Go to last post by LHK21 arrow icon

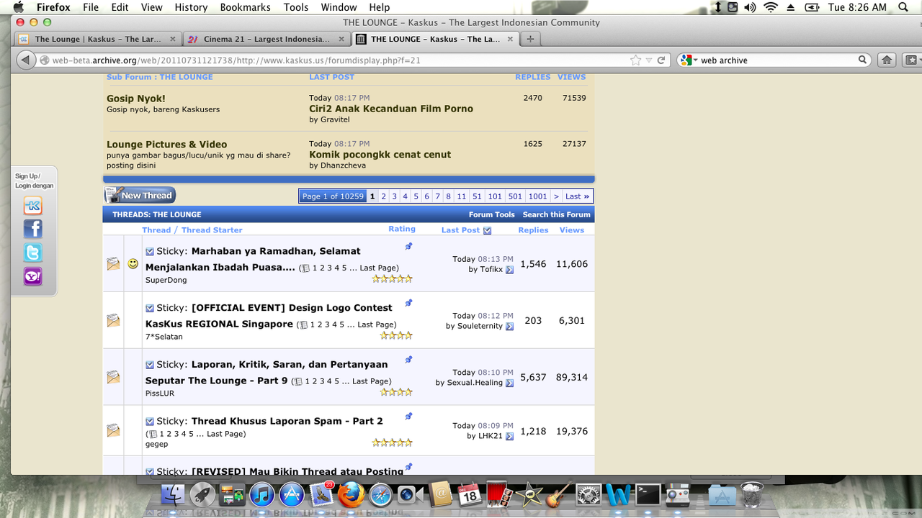[509, 437]
